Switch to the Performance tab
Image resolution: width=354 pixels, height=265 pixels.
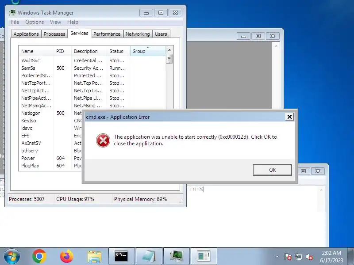tap(107, 34)
